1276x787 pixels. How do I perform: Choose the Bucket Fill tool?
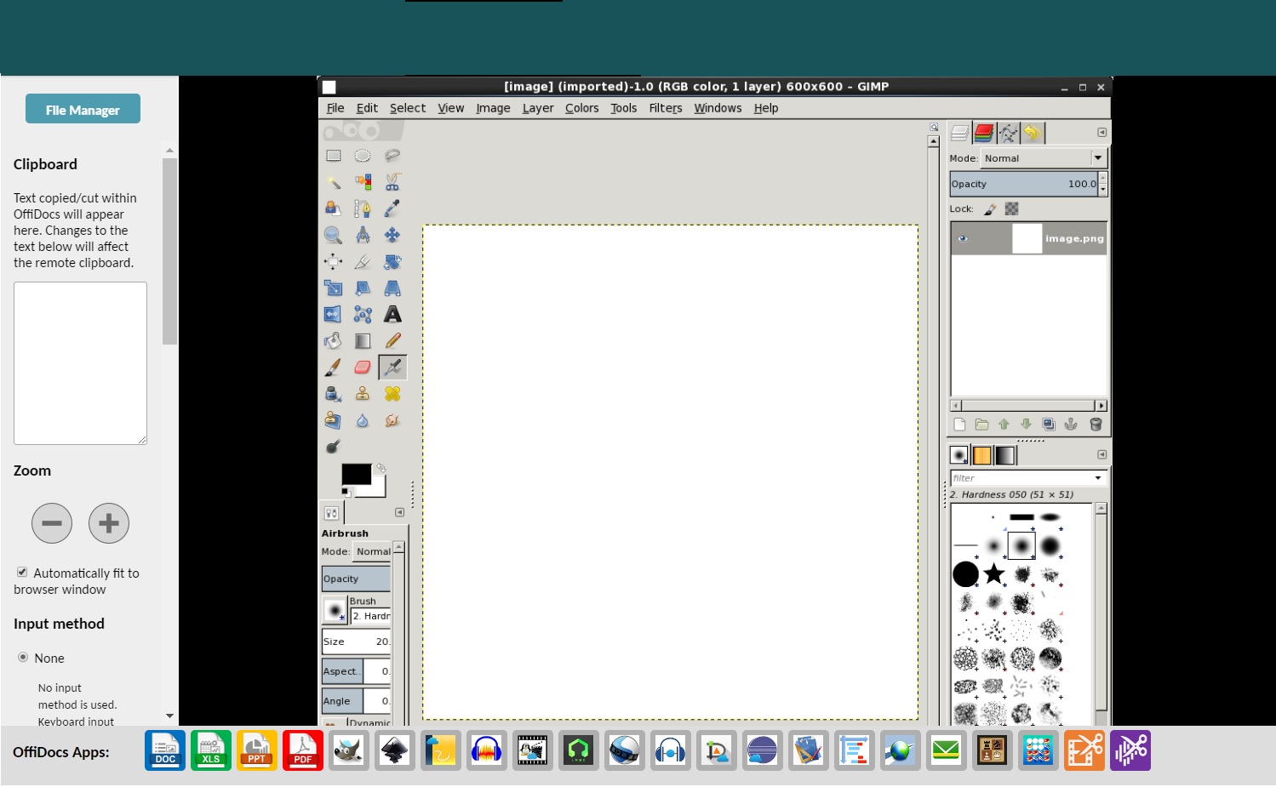point(333,340)
